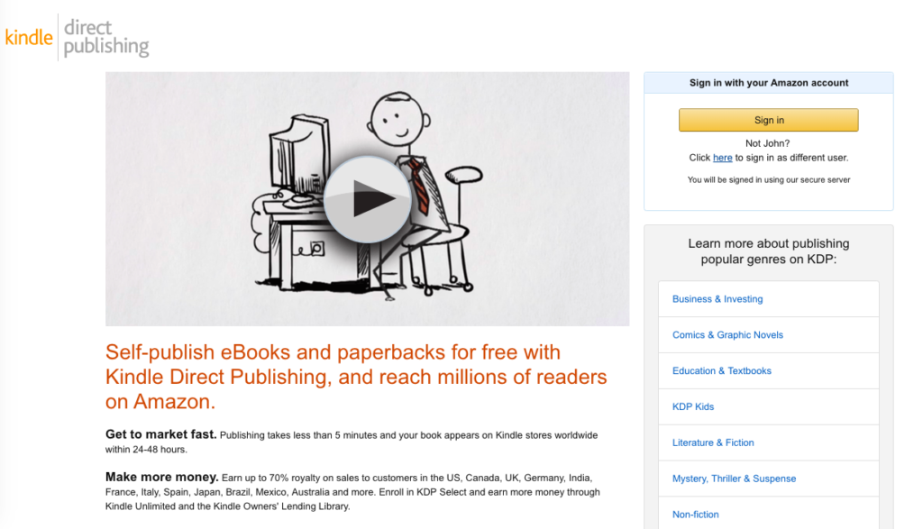The image size is (923, 529).
Task: Play the KDP introduction video
Action: (x=368, y=199)
